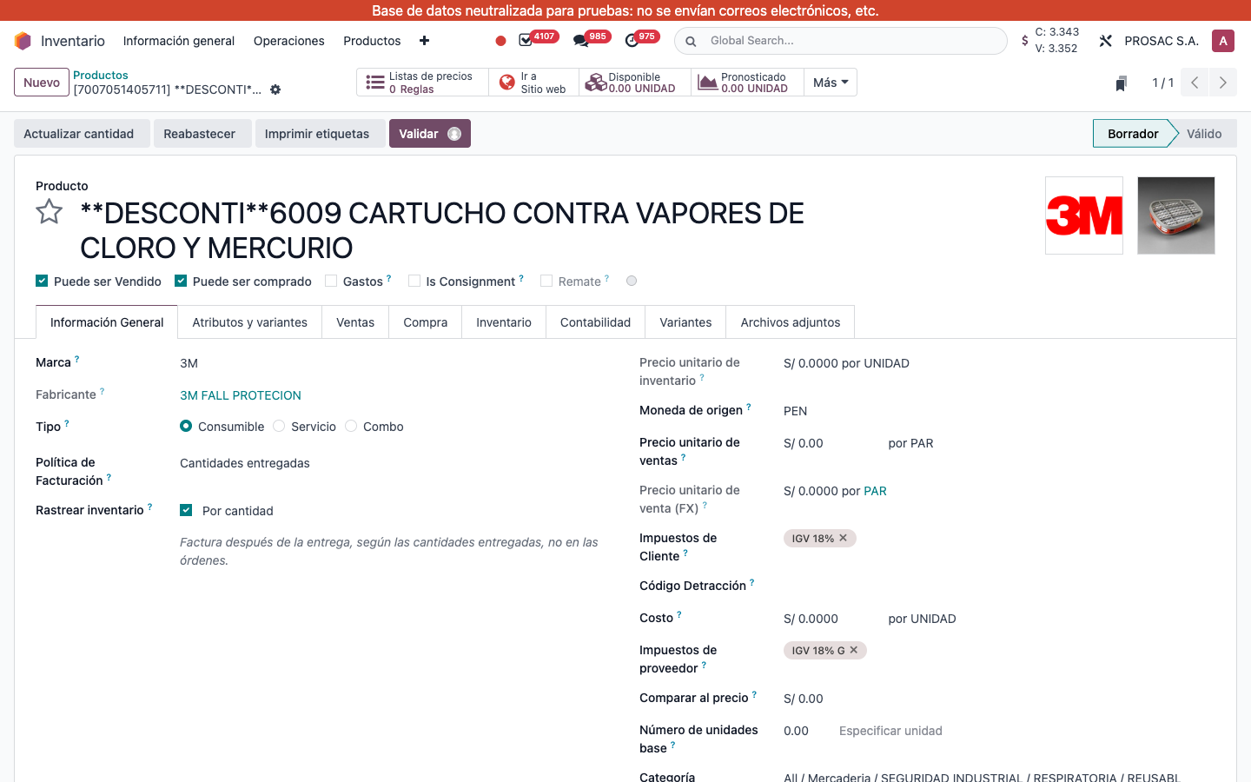Click the plus icon in top menu
Image resolution: width=1251 pixels, height=782 pixels.
pyautogui.click(x=424, y=41)
